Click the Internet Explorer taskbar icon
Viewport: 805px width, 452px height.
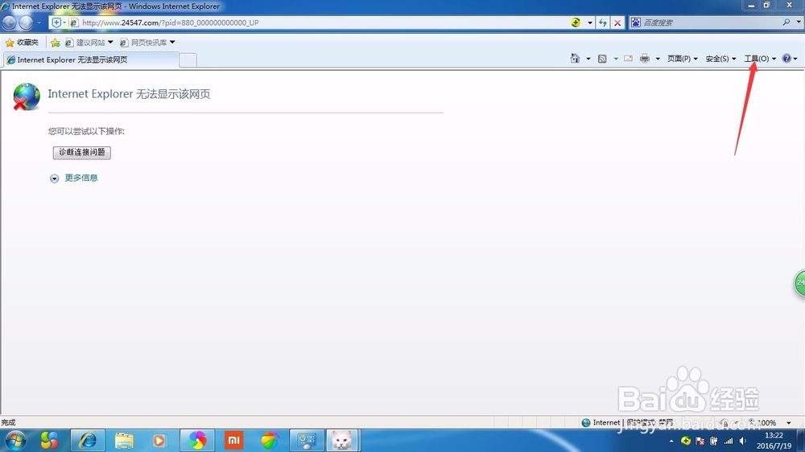[88, 441]
